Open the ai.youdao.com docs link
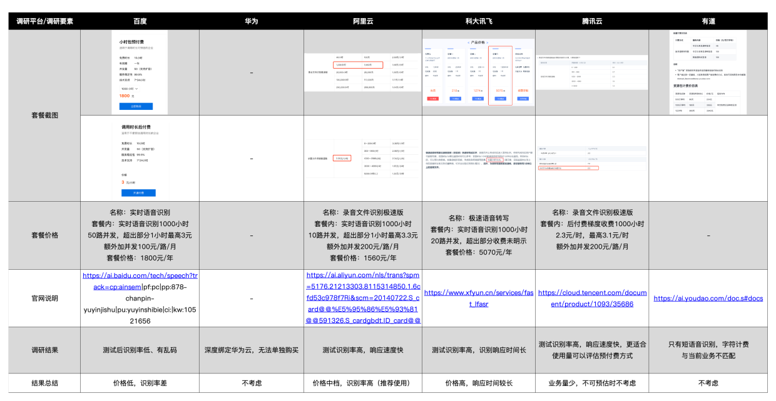The height and width of the screenshot is (401, 776). click(708, 299)
